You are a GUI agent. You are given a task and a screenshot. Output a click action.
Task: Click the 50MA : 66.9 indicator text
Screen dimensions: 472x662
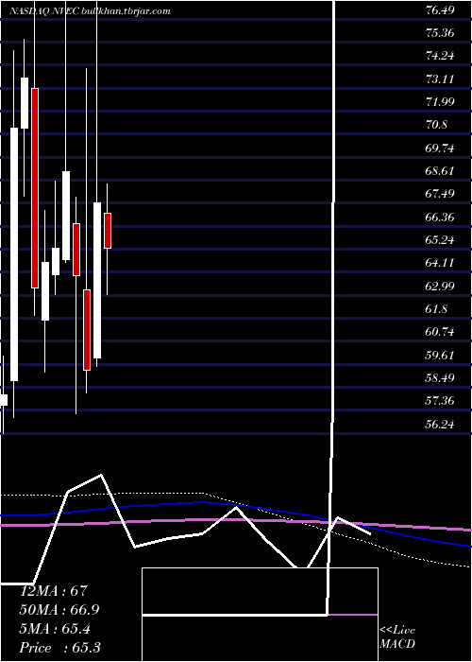(x=60, y=610)
